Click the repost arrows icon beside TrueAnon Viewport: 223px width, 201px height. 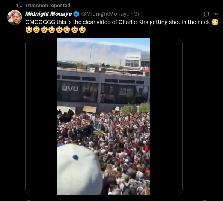[x=19, y=6]
